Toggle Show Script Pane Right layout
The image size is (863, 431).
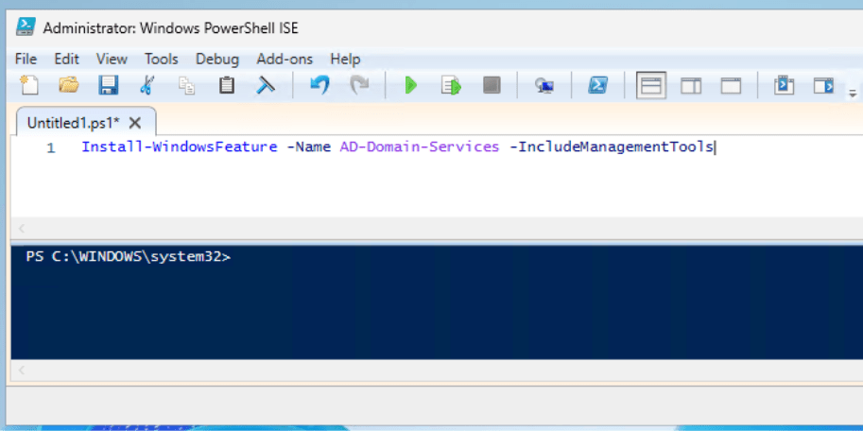click(691, 86)
